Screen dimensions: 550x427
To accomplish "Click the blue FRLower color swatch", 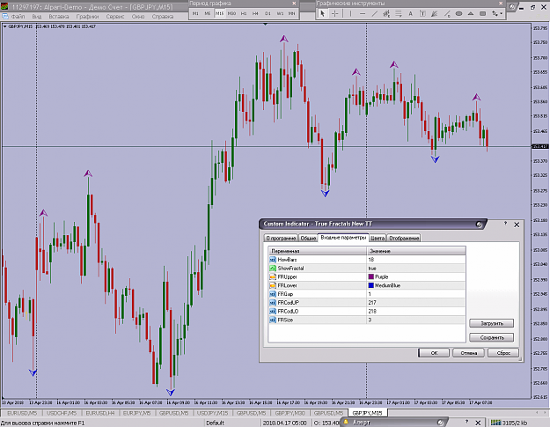I will tap(370, 285).
